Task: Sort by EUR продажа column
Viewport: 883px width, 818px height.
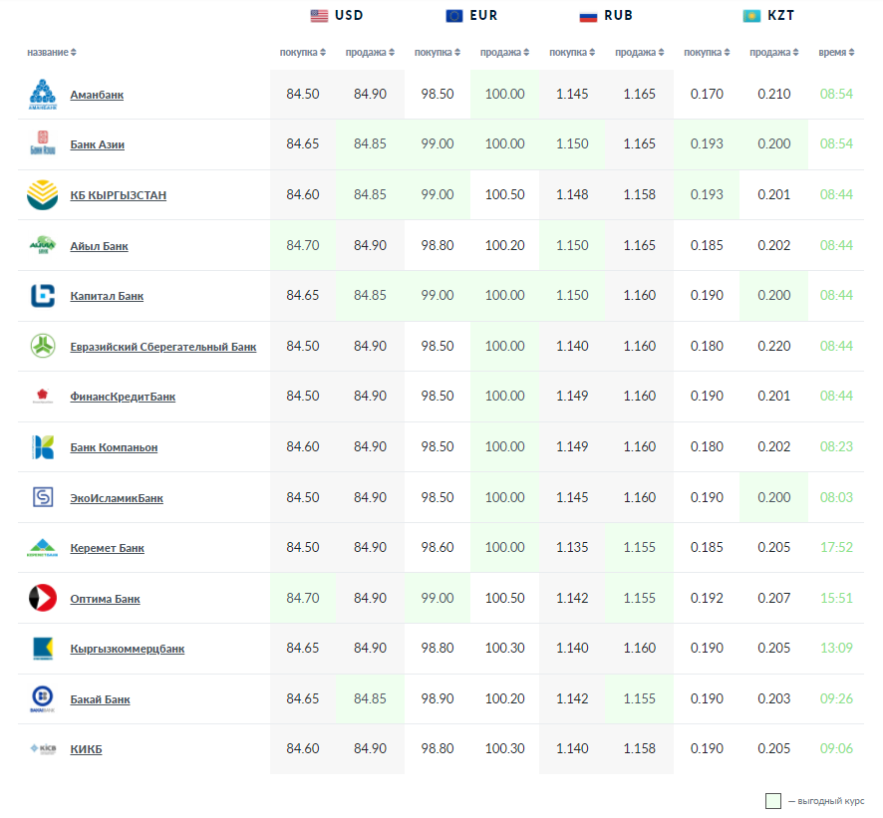Action: [x=503, y=52]
